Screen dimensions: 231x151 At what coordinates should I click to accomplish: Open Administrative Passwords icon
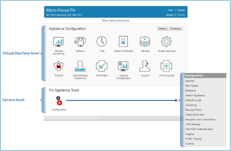(x=80, y=66)
